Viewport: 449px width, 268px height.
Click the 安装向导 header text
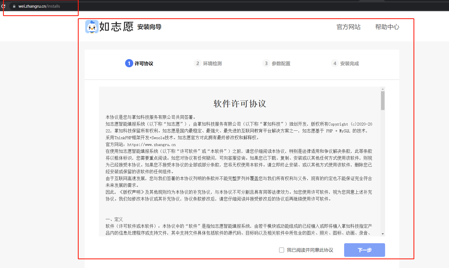(149, 27)
